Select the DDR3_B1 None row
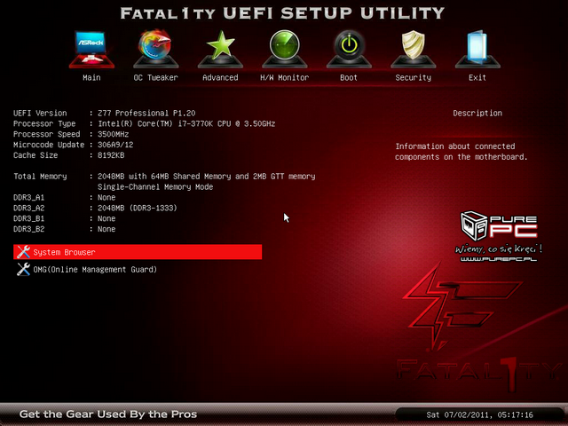The height and width of the screenshot is (426, 568). point(65,218)
